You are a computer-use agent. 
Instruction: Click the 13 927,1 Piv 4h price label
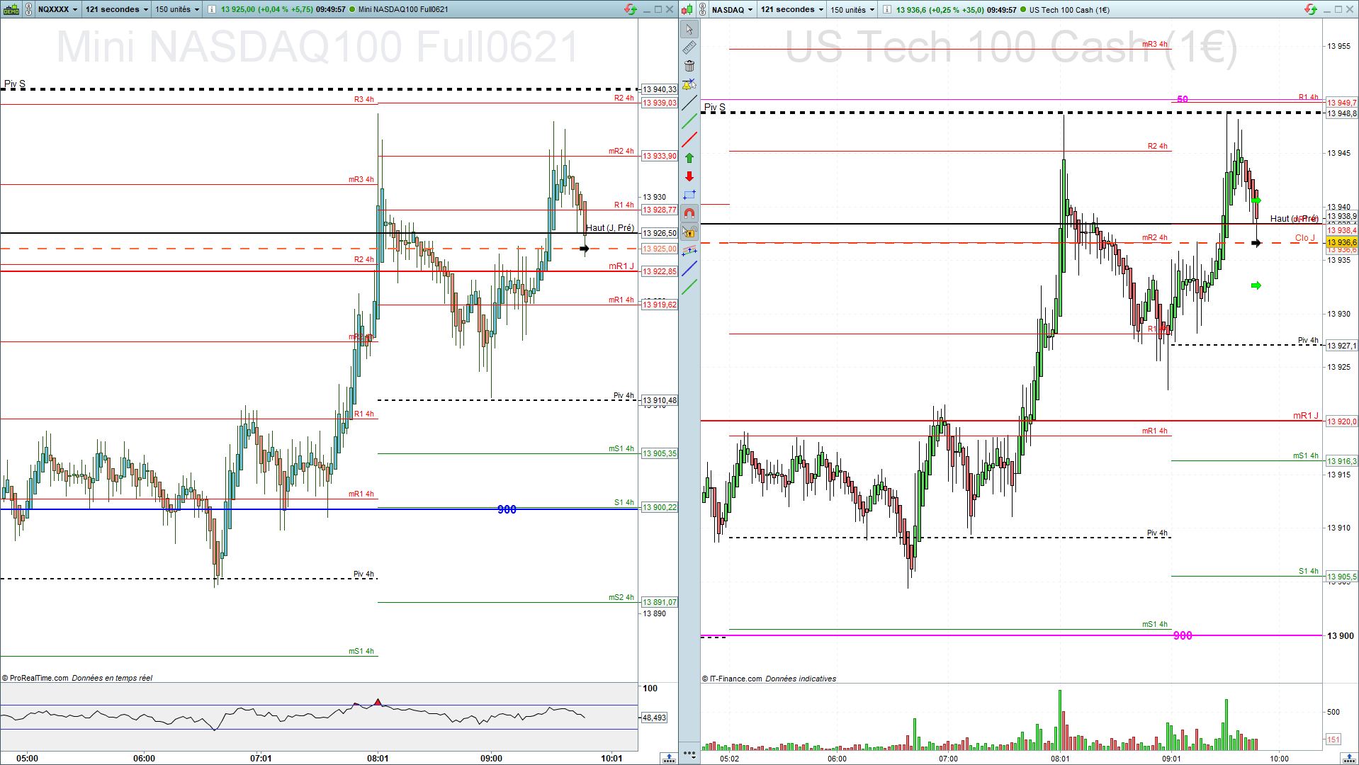click(x=1341, y=346)
